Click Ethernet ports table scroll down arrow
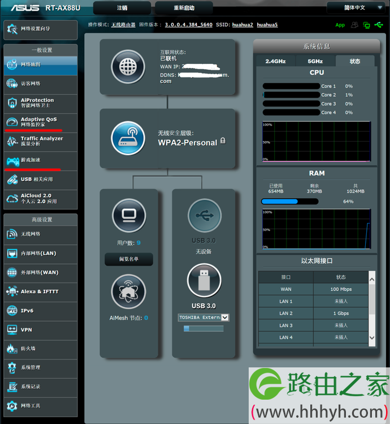 [372, 338]
